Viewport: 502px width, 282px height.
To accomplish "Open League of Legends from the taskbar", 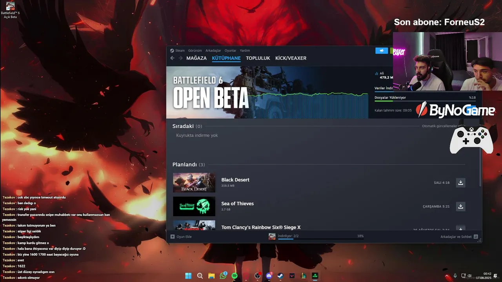I will click(x=304, y=276).
